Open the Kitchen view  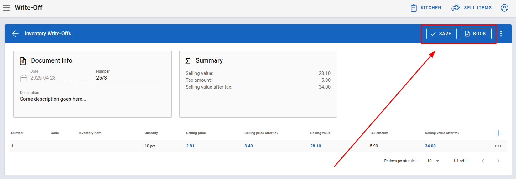coord(426,8)
